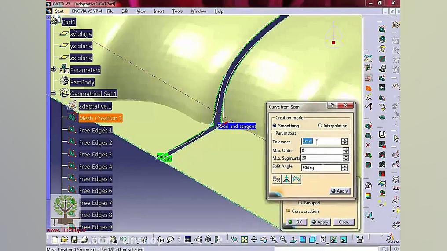Click the Tolerance spinner arrows
447x251 pixels.
[x=344, y=141]
